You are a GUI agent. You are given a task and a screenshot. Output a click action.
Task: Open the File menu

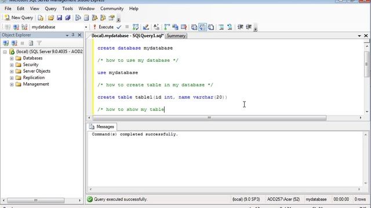(8, 9)
